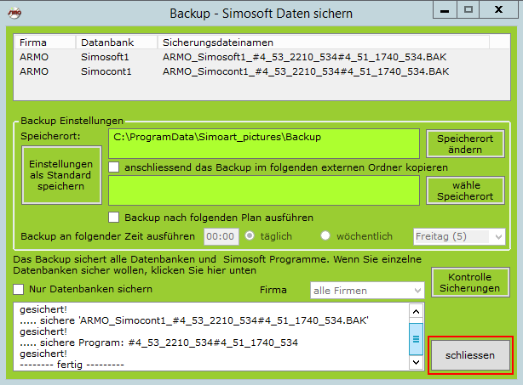
Task: Select the Simocont1 database row
Action: pos(102,71)
